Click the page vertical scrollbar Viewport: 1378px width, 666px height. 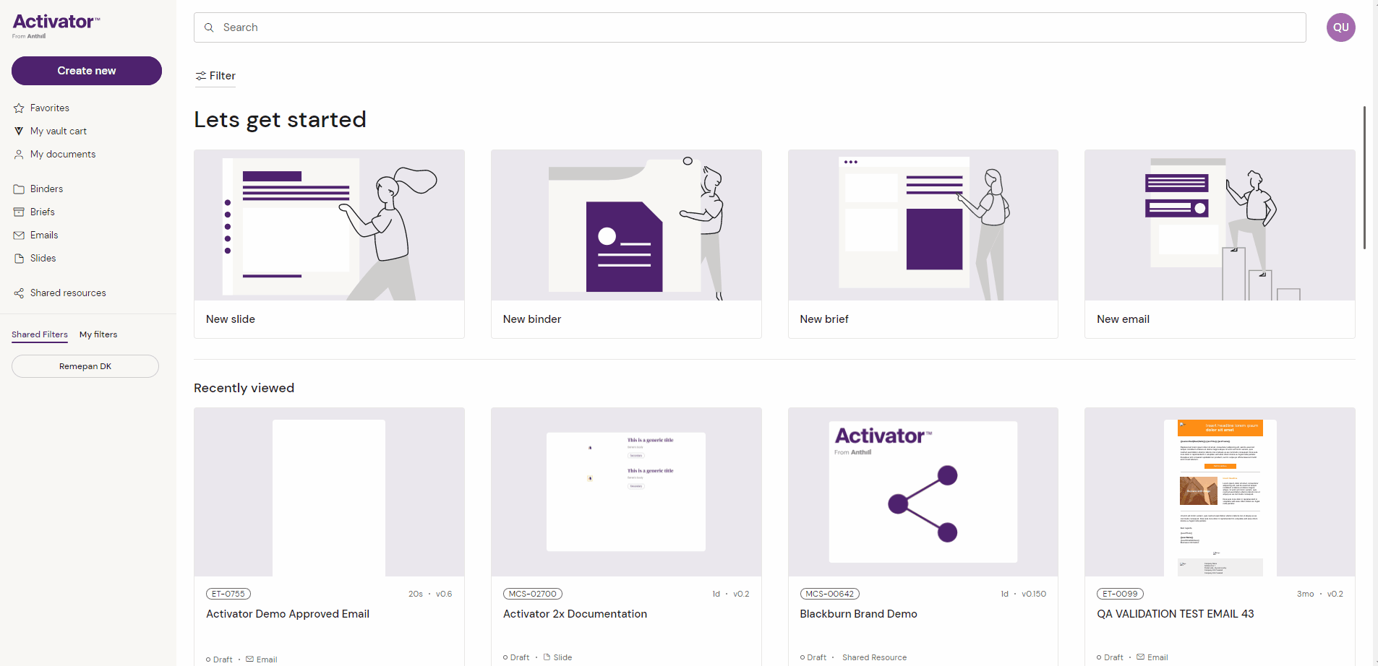click(1364, 177)
